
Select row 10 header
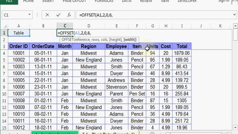coord(4,94)
